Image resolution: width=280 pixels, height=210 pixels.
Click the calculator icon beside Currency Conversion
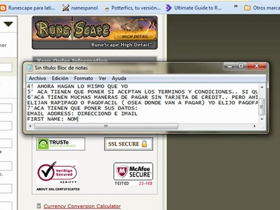pos(38,206)
